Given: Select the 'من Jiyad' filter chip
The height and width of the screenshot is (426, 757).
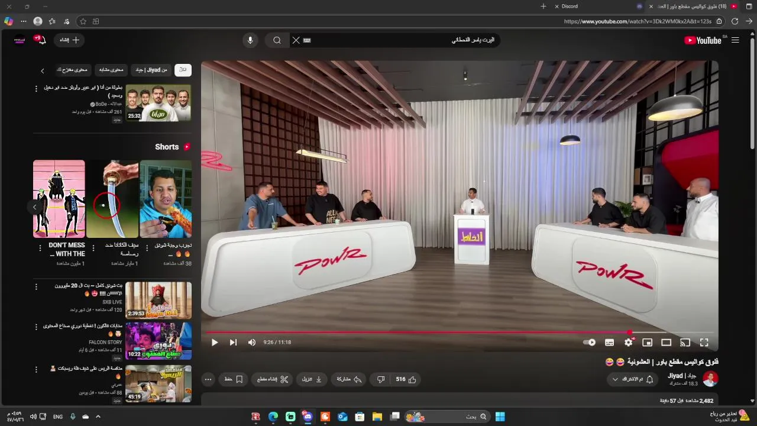Looking at the screenshot, I should pyautogui.click(x=151, y=70).
